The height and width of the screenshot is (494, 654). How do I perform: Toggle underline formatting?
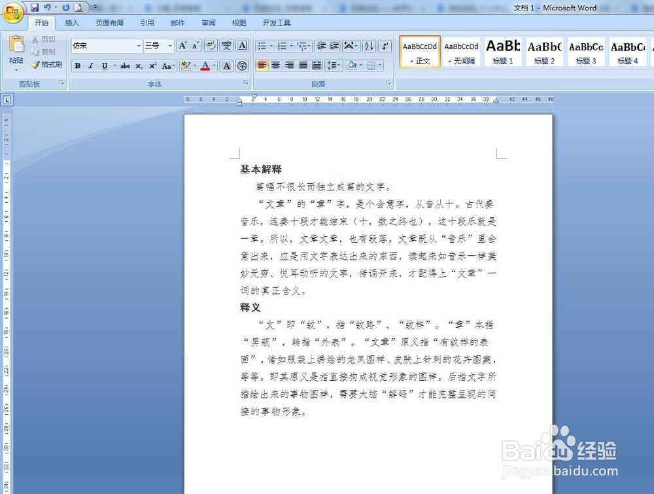[x=104, y=66]
